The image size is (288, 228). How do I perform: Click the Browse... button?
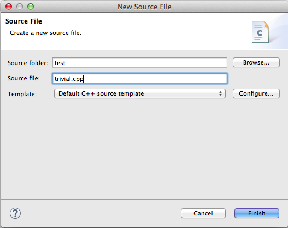tap(256, 62)
